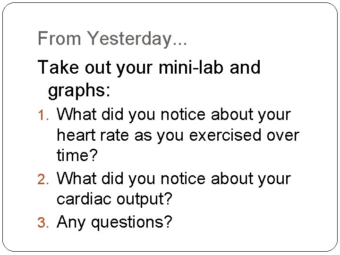Click the text "Any questions?"
340x255 pixels.
point(114,222)
